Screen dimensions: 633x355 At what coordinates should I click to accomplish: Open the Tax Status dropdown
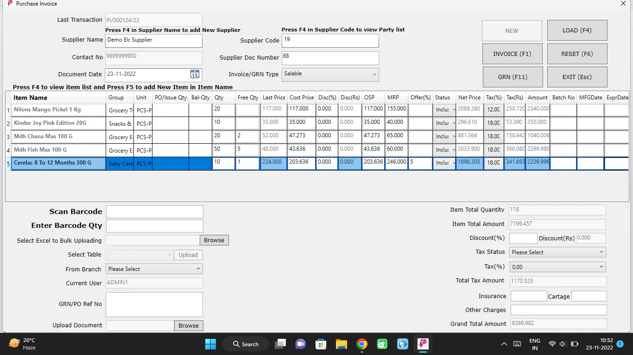558,252
